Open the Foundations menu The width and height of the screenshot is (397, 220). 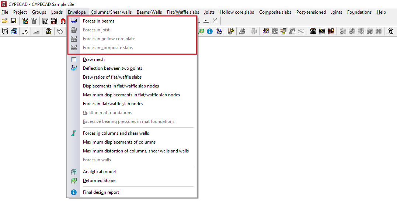point(359,12)
